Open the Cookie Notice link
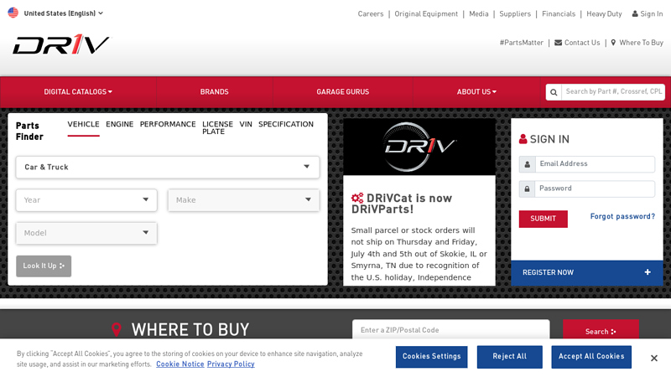 tap(179, 364)
